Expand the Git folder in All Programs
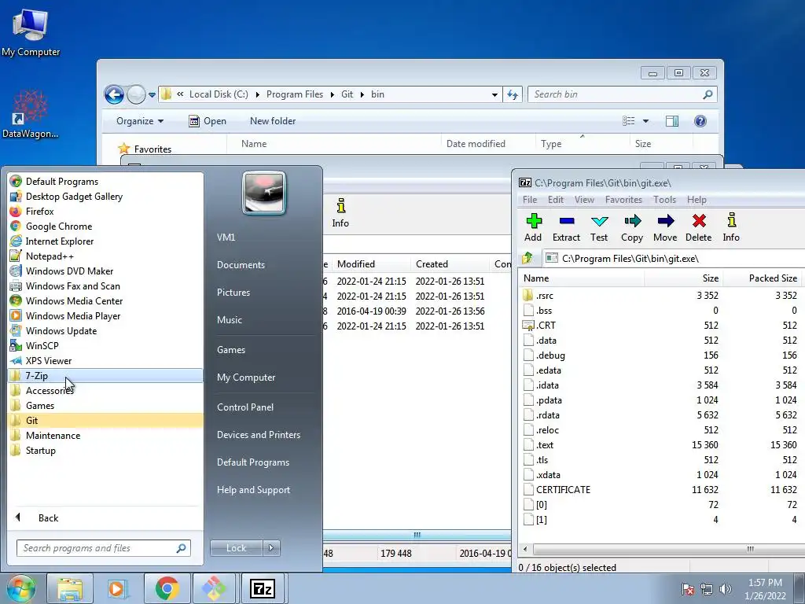The height and width of the screenshot is (604, 805). tap(106, 420)
